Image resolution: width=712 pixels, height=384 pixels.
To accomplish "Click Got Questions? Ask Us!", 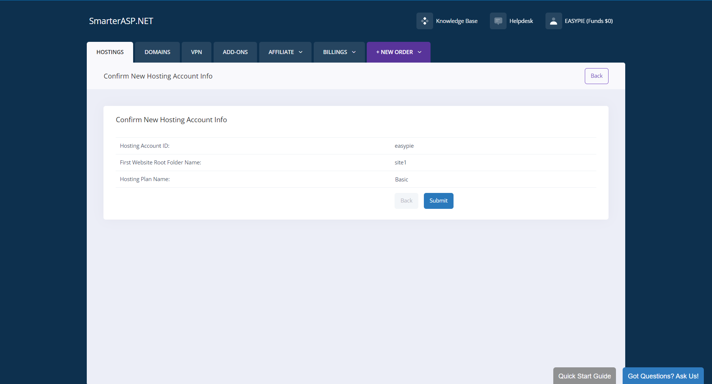I will coord(663,376).
